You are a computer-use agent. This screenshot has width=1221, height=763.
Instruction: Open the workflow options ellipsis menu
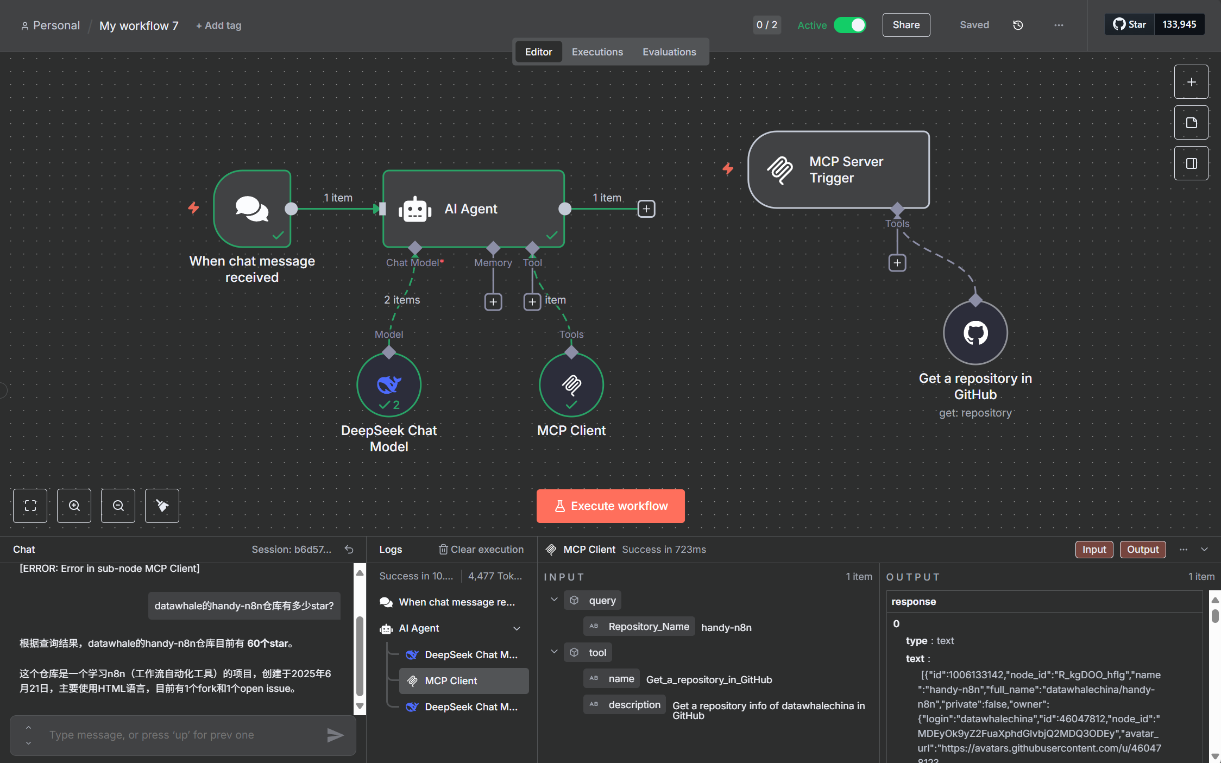click(x=1059, y=25)
